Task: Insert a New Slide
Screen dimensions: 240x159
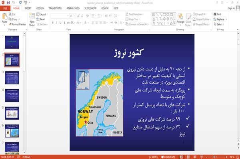Action: [x=32, y=20]
